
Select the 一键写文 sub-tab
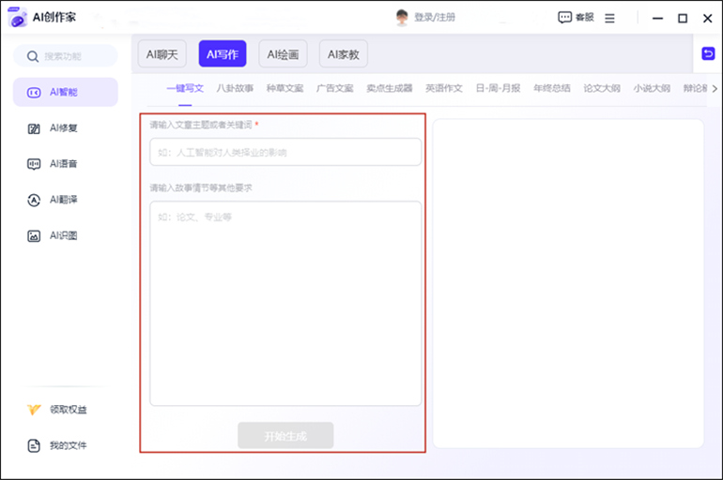[x=185, y=88]
